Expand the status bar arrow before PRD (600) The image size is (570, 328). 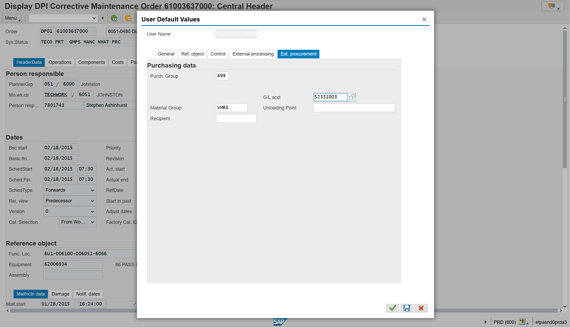pos(485,322)
